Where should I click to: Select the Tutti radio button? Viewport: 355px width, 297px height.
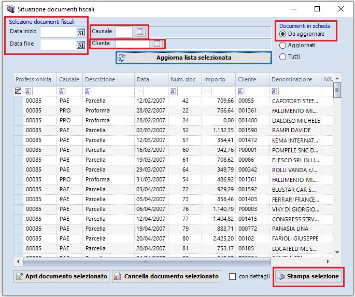283,56
